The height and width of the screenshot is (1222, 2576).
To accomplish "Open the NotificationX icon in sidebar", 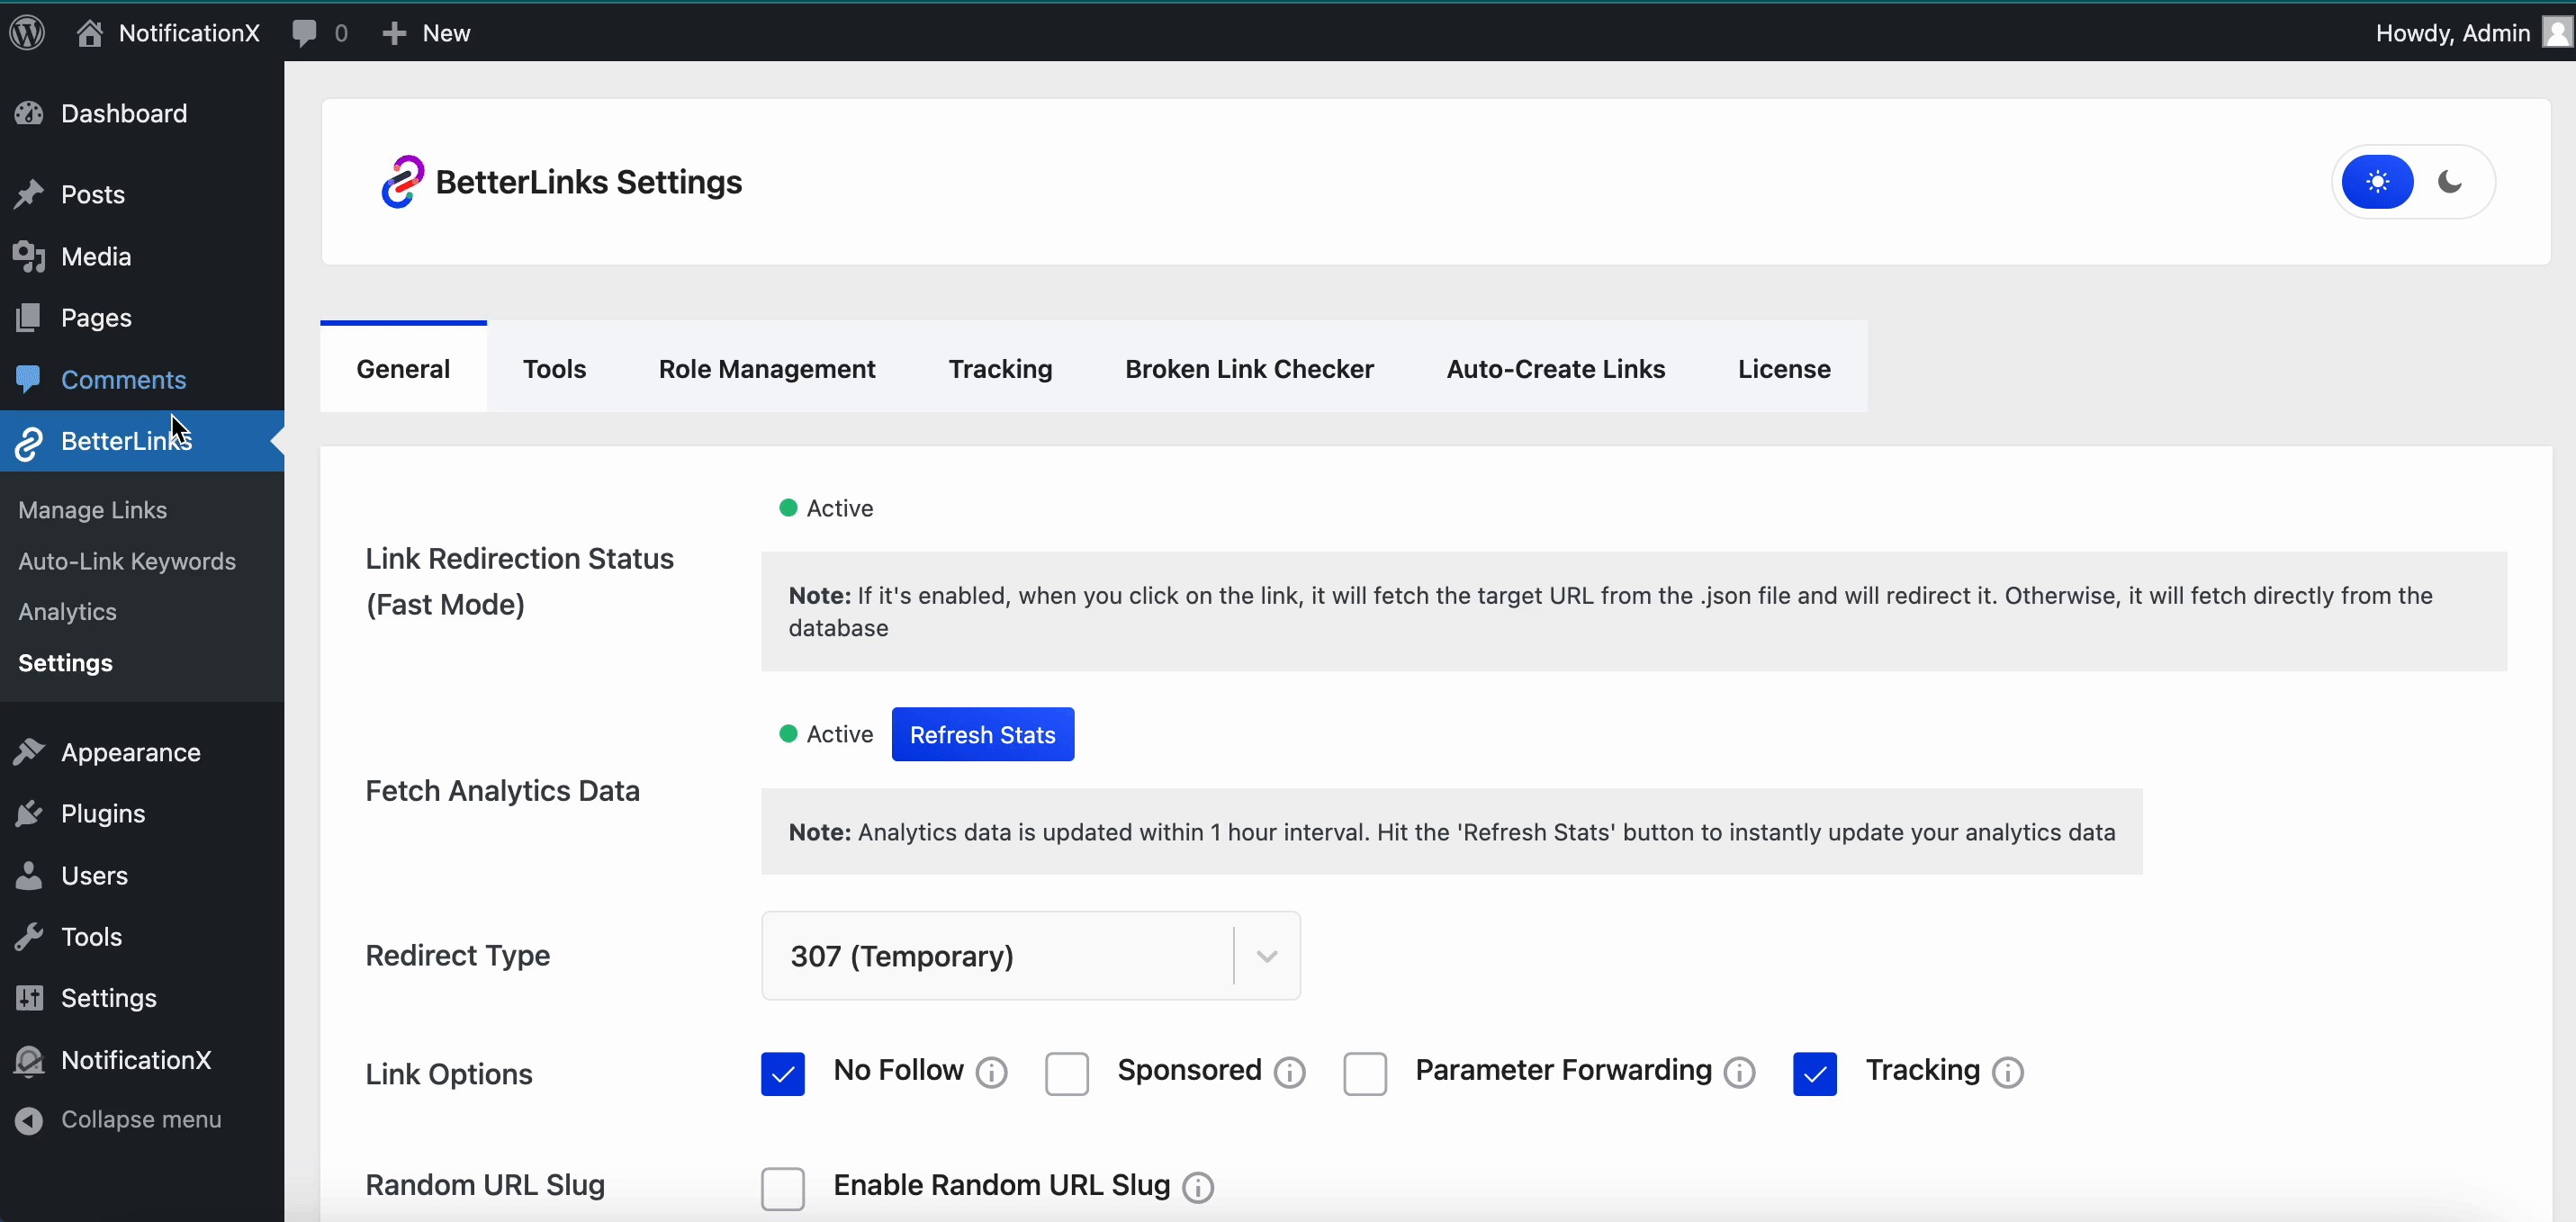I will 30,1059.
